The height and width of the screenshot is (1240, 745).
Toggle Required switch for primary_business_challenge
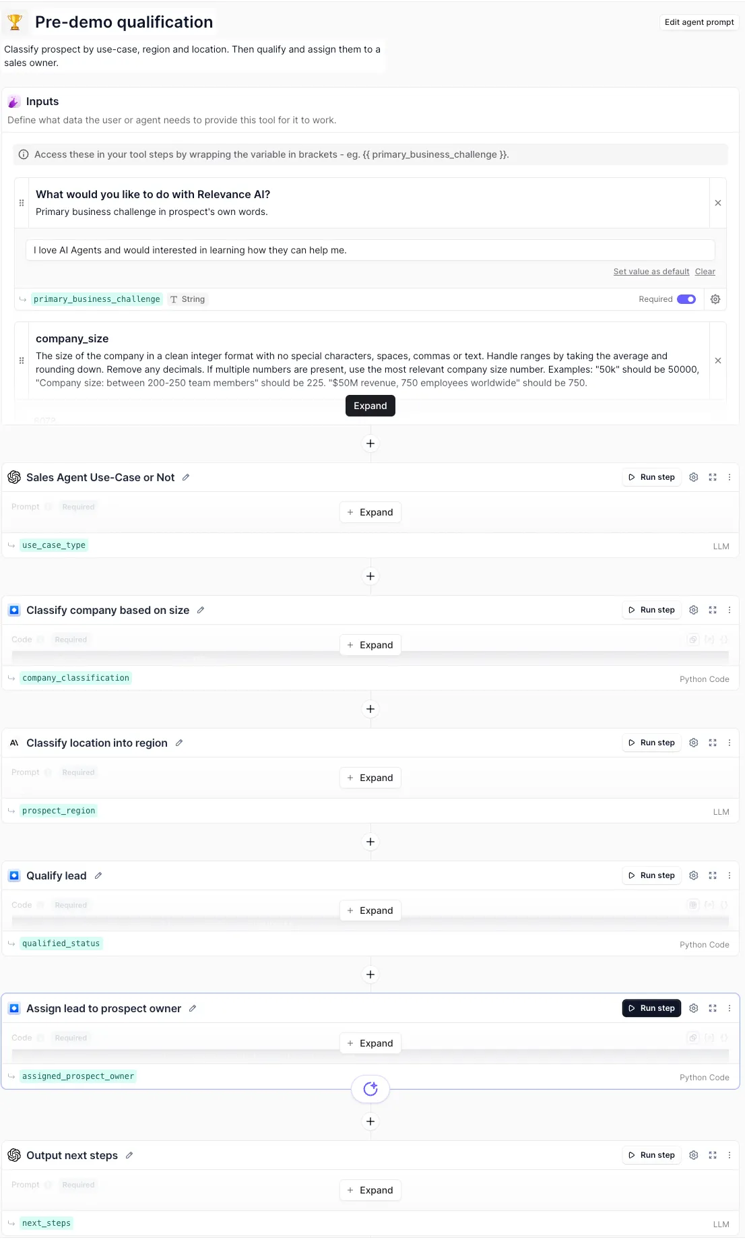click(x=686, y=299)
